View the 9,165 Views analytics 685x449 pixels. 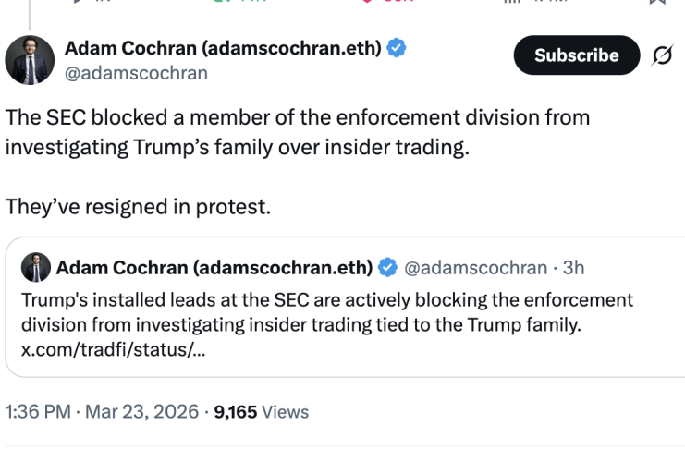tap(262, 412)
